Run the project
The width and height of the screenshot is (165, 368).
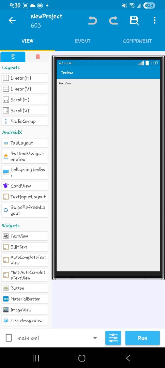pyautogui.click(x=142, y=338)
